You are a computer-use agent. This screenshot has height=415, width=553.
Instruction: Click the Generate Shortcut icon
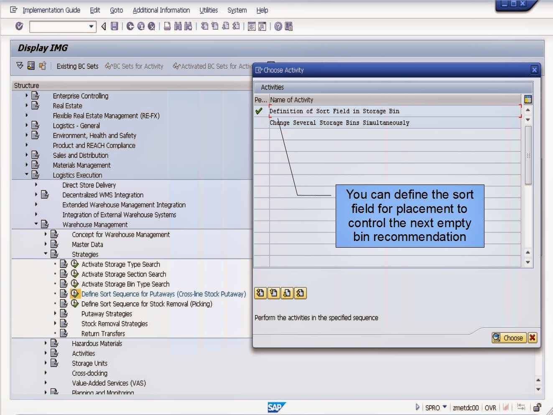point(262,26)
